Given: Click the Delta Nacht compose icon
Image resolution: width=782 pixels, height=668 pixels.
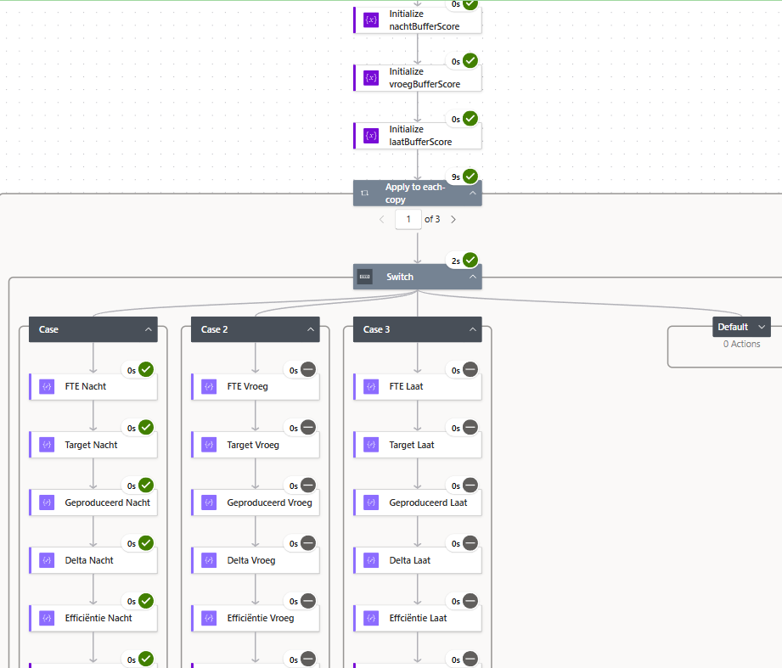Looking at the screenshot, I should tap(46, 560).
